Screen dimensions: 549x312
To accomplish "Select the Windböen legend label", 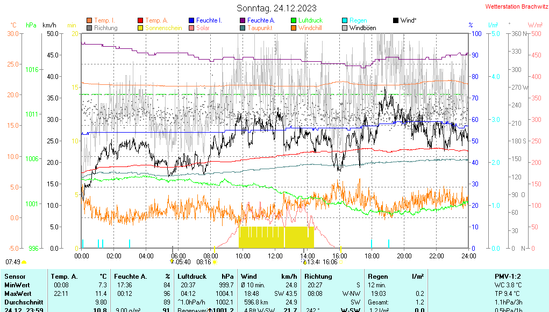I will pos(362,28).
